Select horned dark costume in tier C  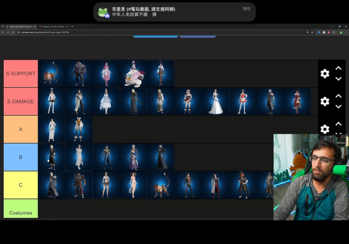(x=188, y=185)
